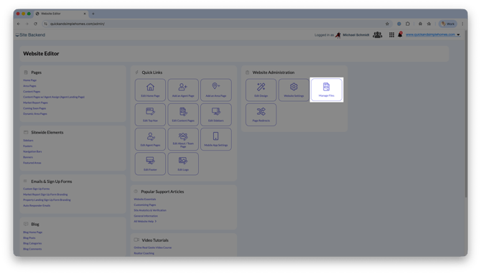The image size is (481, 274).
Task: Open the Edit Footer tile
Action: click(150, 164)
